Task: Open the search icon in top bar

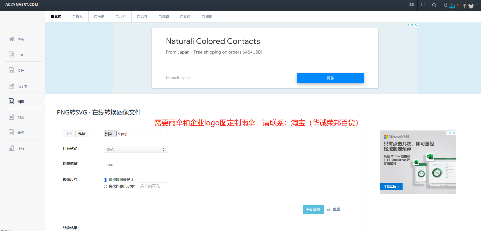Action: (x=434, y=5)
